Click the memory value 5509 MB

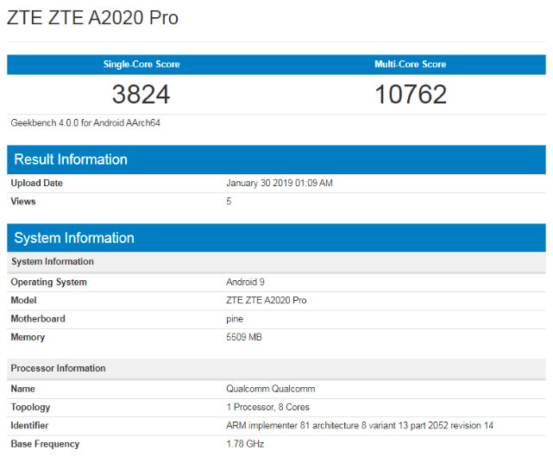(243, 337)
